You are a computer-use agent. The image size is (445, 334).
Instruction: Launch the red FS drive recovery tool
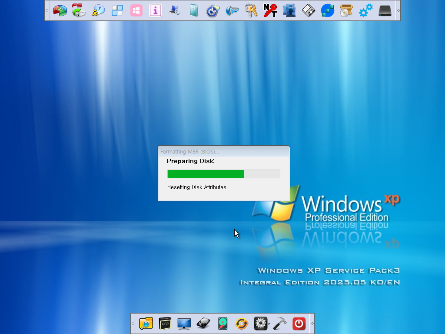click(79, 10)
